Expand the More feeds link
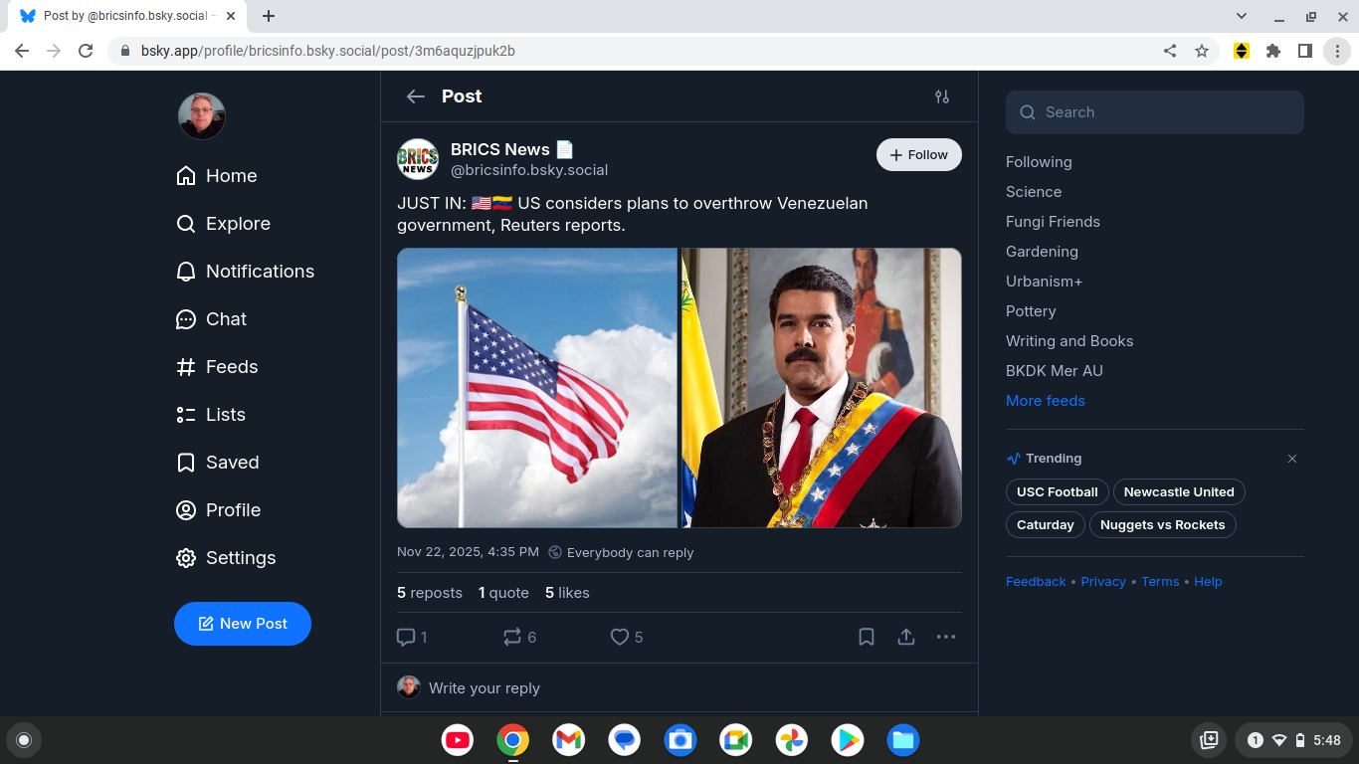This screenshot has width=1359, height=764. [1045, 401]
